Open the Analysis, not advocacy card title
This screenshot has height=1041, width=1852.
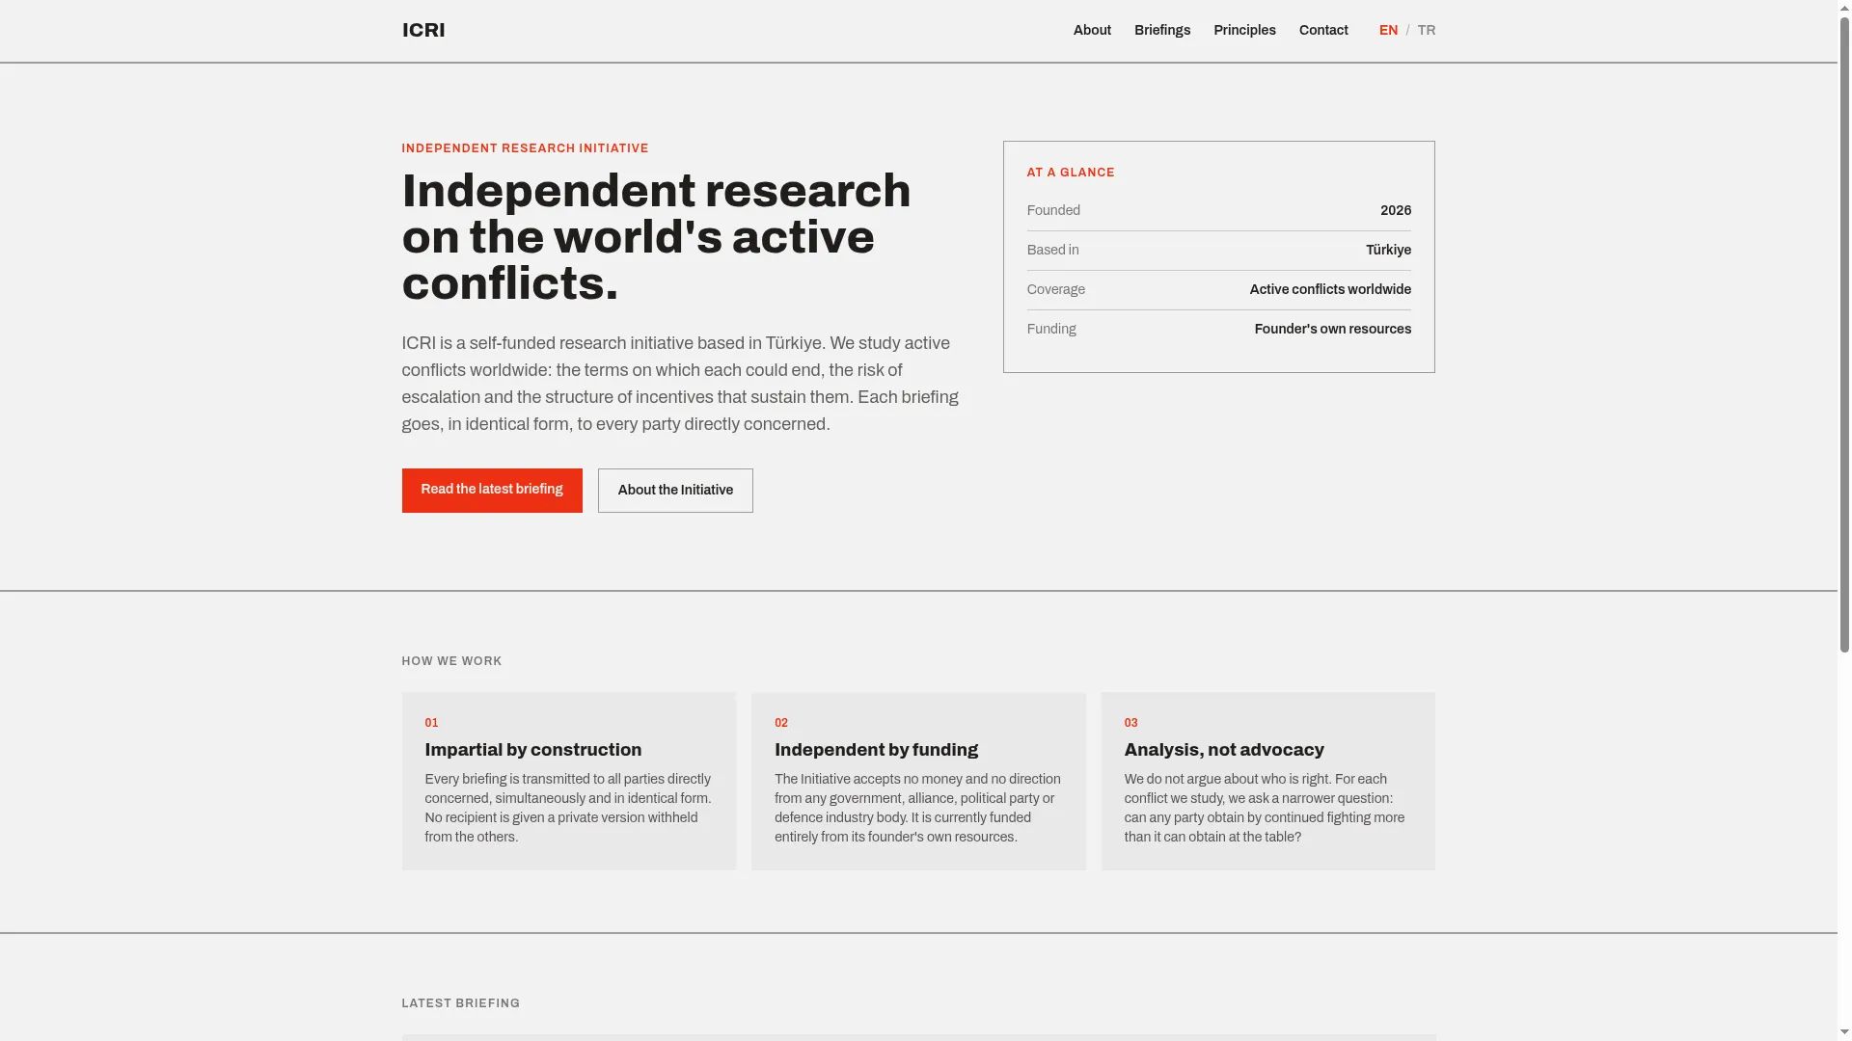tap(1224, 750)
